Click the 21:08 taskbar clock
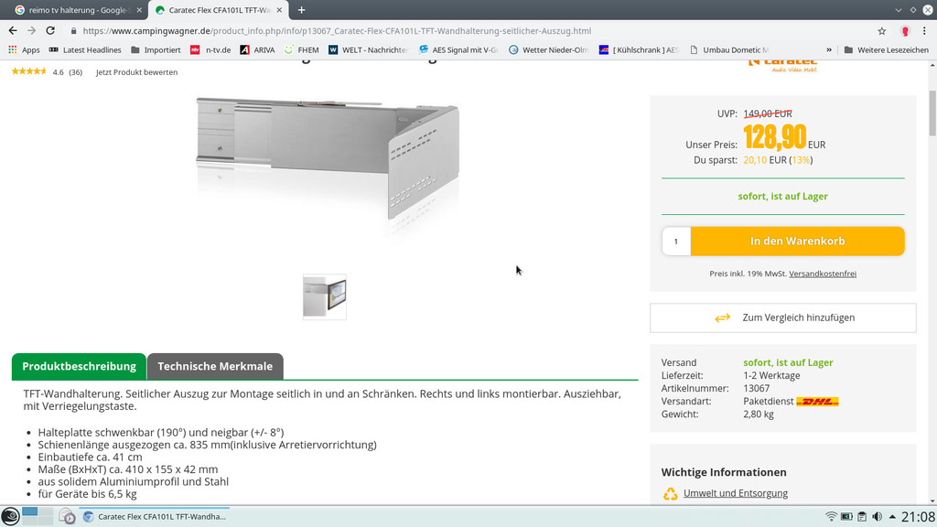 pyautogui.click(x=918, y=517)
